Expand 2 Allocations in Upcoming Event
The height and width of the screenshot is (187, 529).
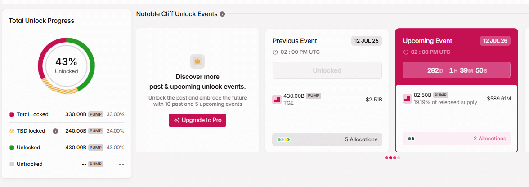pos(489,139)
